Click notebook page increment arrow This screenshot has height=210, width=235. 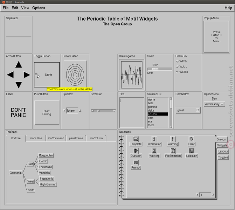point(213,195)
